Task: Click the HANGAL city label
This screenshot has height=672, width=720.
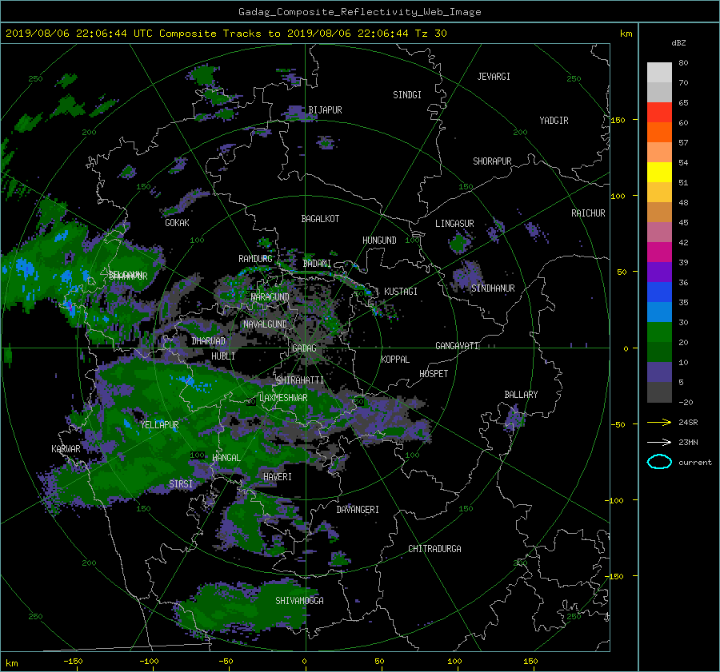Action: coord(226,458)
